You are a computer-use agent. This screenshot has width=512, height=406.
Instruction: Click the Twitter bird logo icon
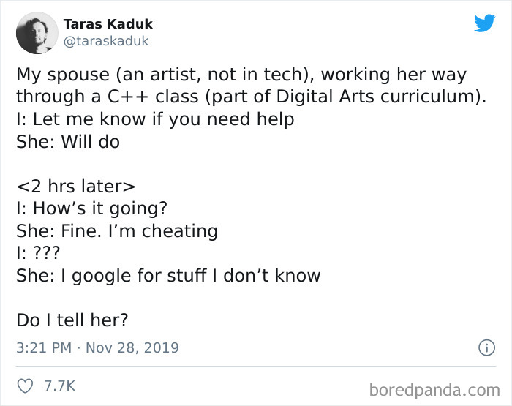484,23
